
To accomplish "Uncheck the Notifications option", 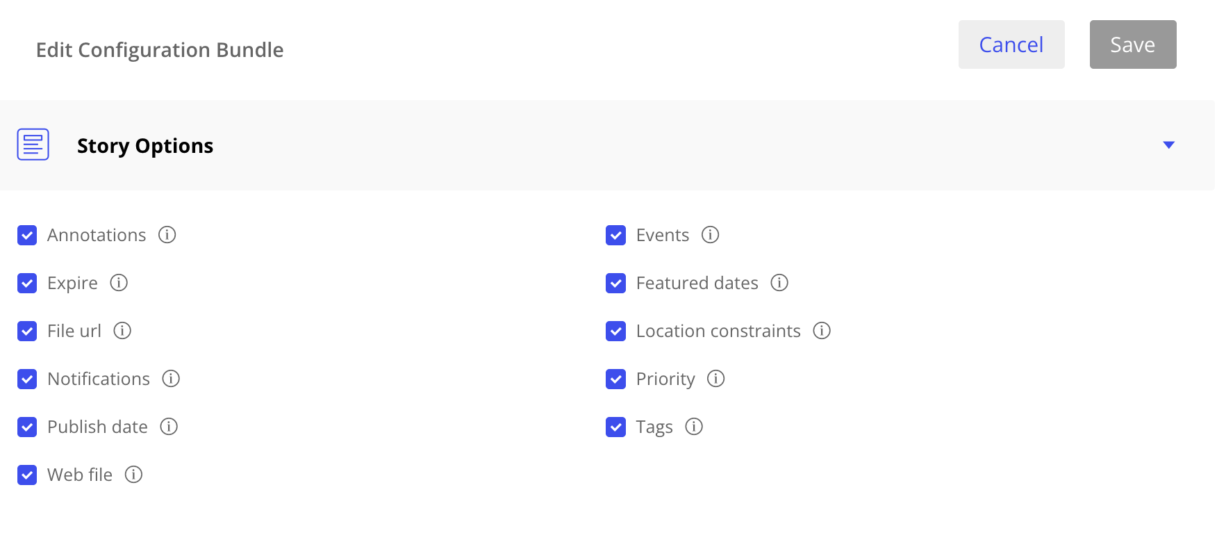I will point(27,379).
